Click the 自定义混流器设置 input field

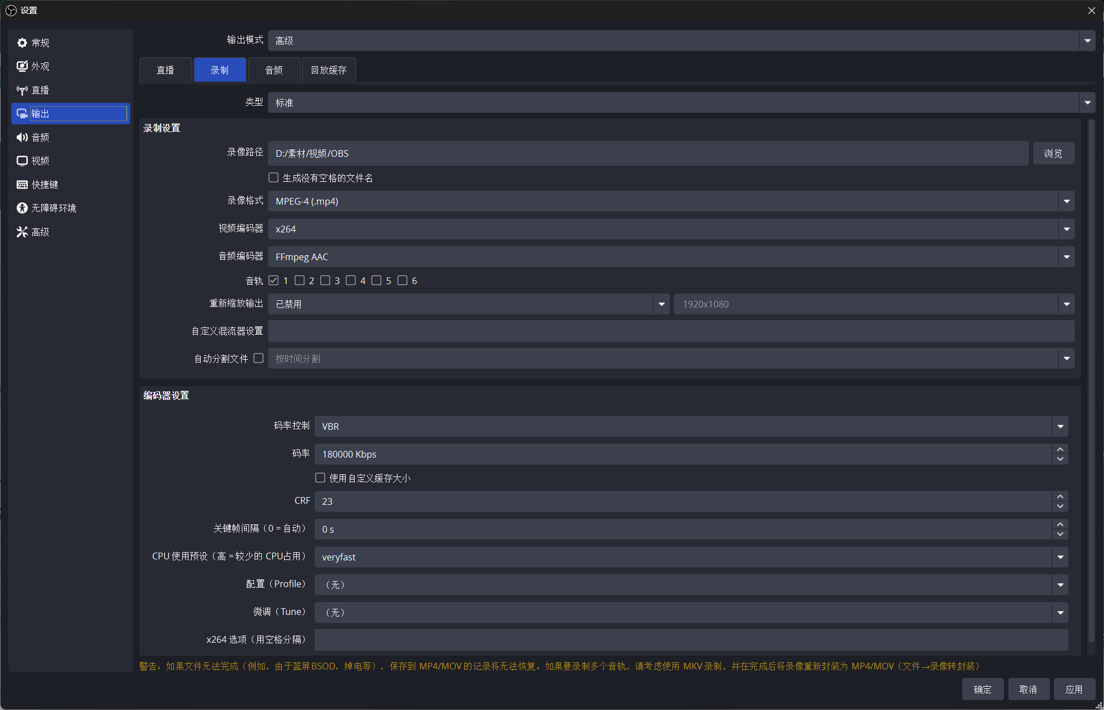click(x=671, y=331)
